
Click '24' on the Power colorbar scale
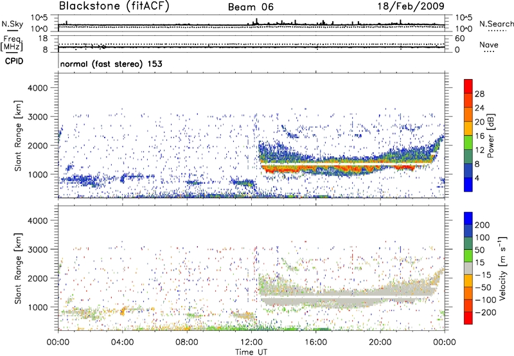pos(479,108)
